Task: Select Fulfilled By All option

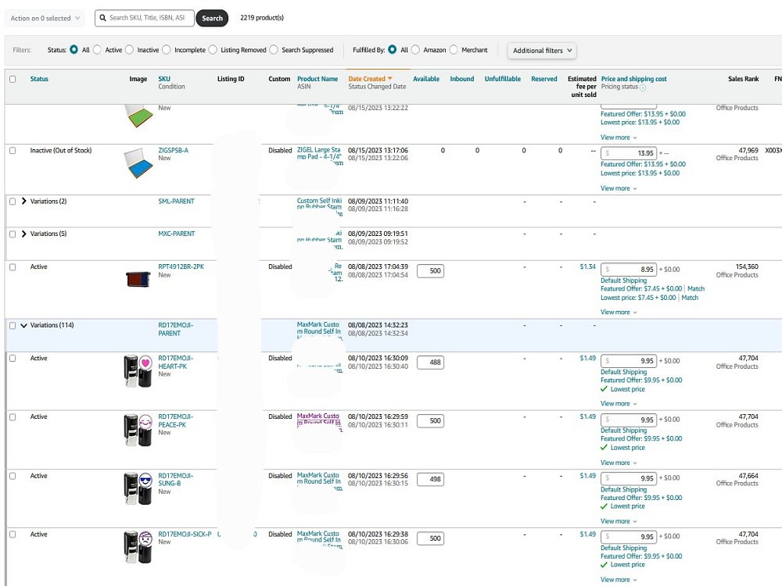Action: (x=392, y=50)
